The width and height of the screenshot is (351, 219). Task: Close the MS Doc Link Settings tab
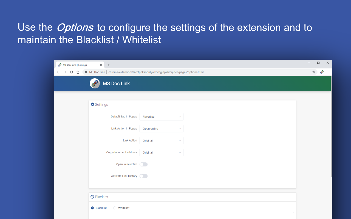101,65
